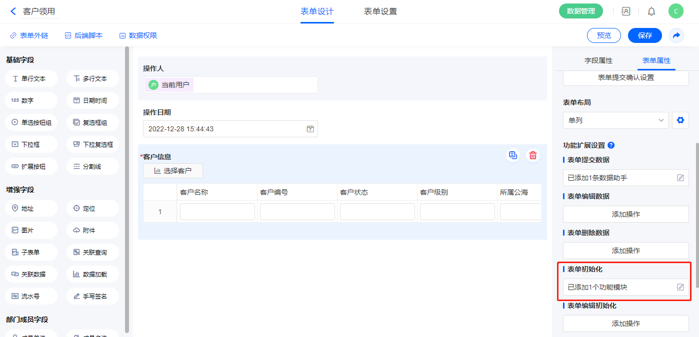Open form layout gear settings

(680, 120)
